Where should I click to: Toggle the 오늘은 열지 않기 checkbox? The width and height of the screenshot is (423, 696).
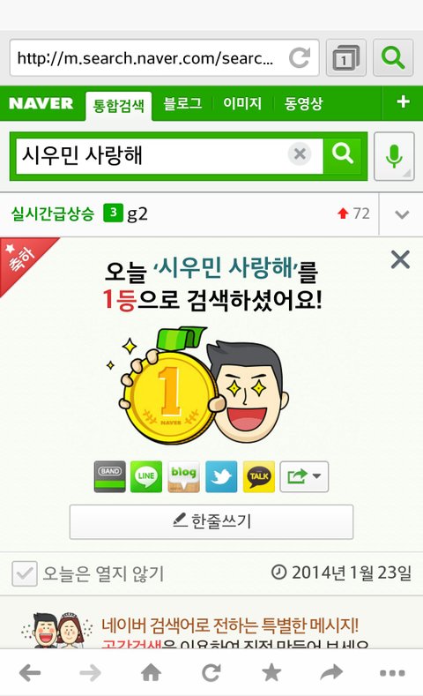coord(25,573)
